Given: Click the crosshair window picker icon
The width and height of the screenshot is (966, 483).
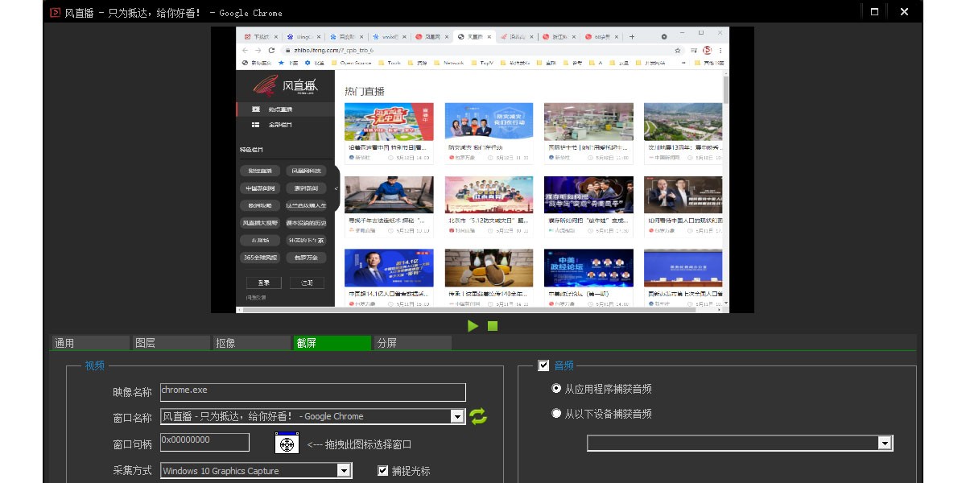Looking at the screenshot, I should tap(287, 444).
